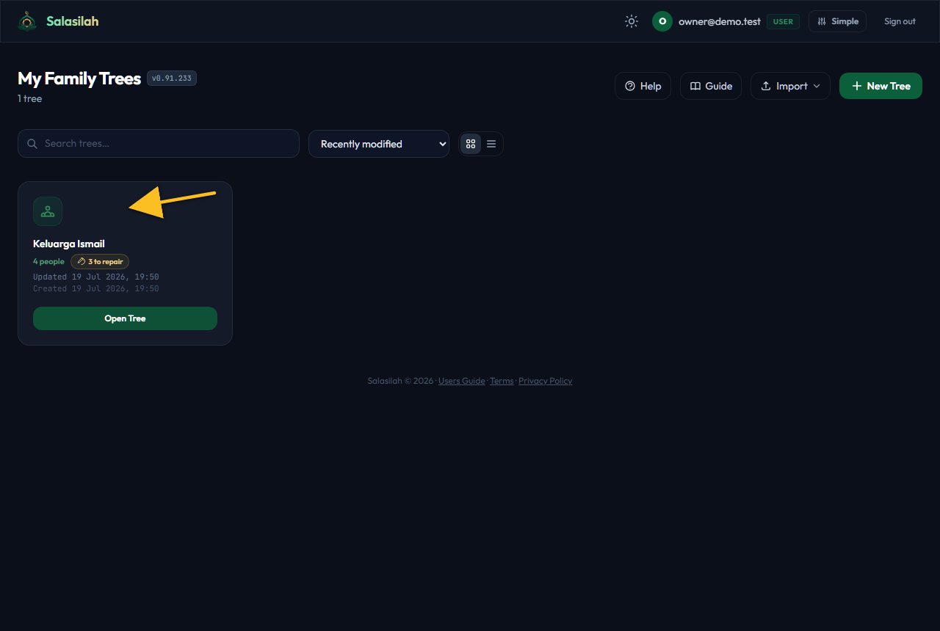Click the 3 to repair badge
The width and height of the screenshot is (940, 631).
[x=100, y=261]
